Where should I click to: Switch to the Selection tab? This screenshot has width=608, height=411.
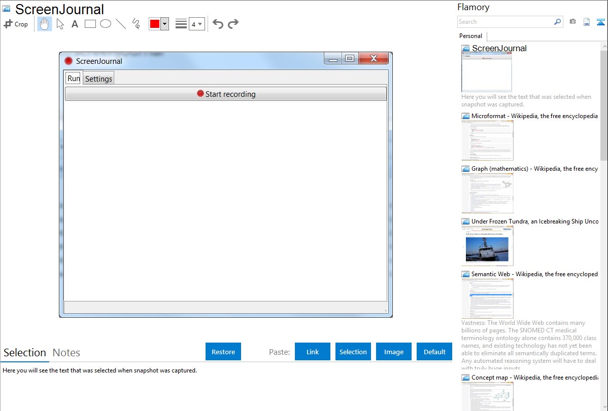[x=25, y=353]
